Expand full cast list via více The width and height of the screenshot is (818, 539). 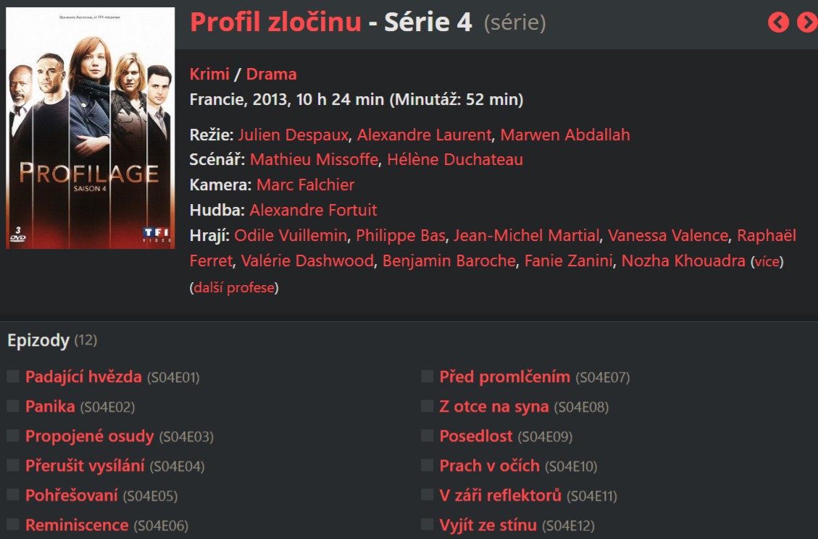pos(767,261)
